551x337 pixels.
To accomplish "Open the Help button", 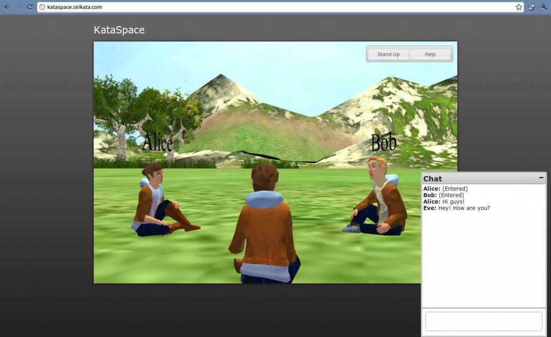I will coord(430,54).
